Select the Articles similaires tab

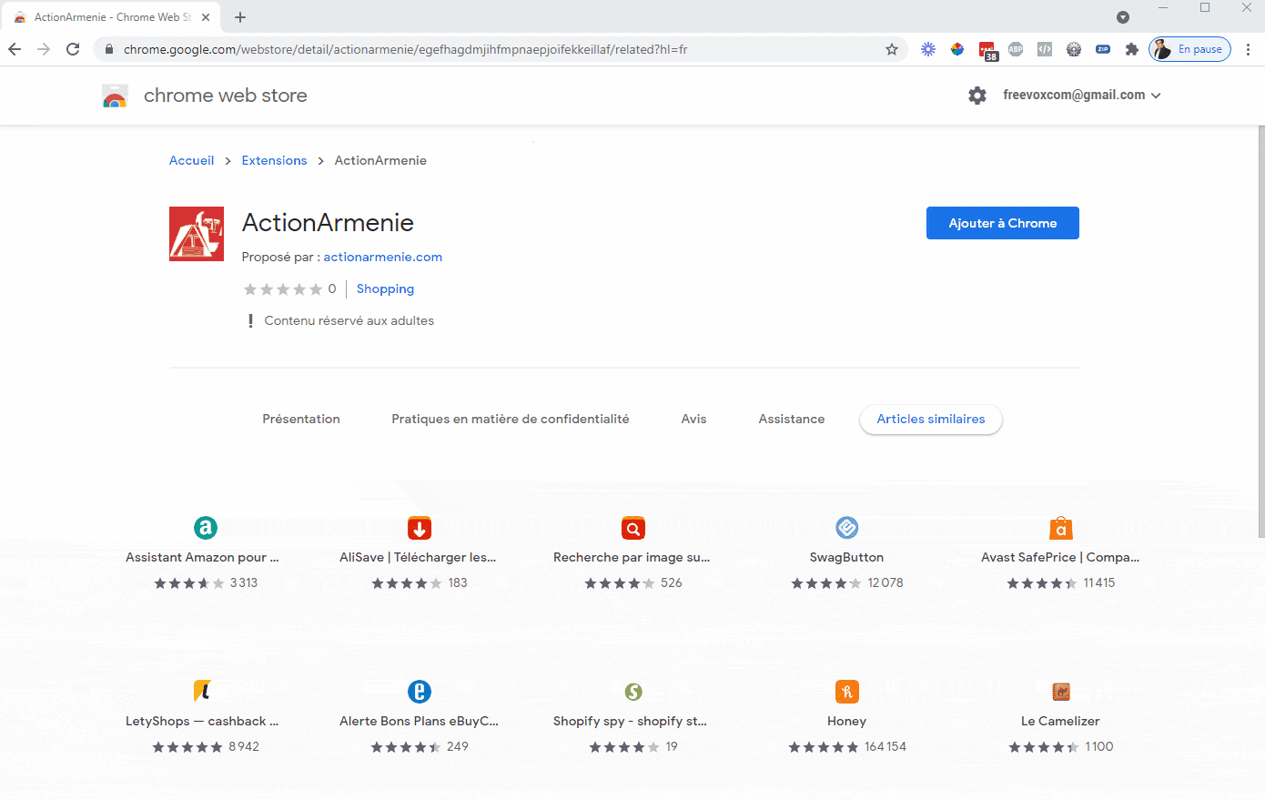(x=931, y=419)
